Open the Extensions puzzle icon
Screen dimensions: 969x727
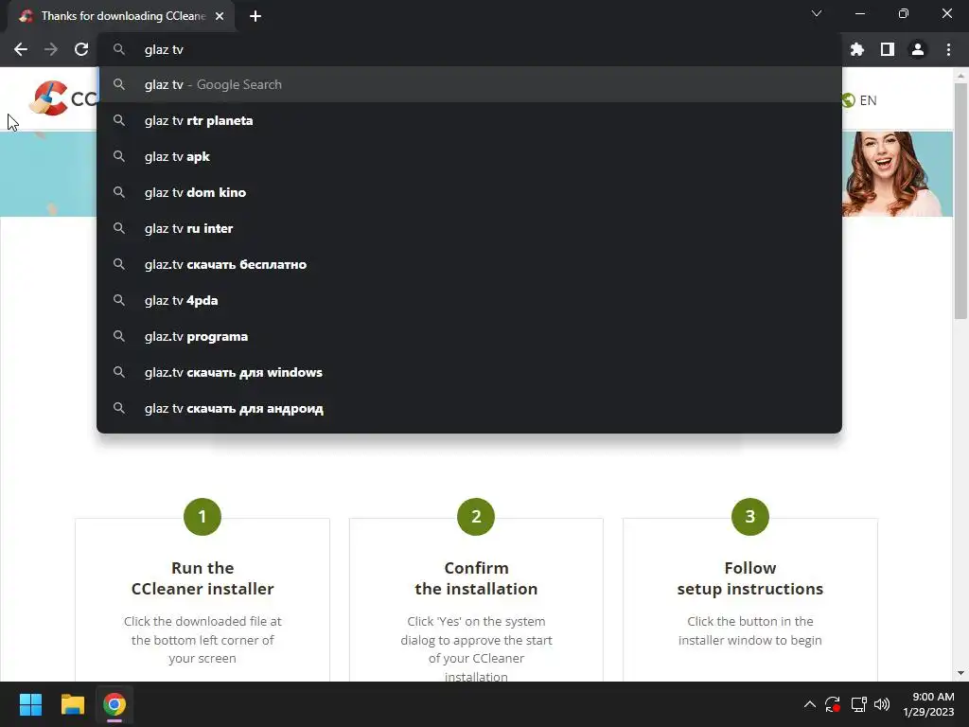click(x=857, y=49)
